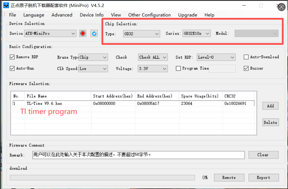
Task: Toggle the Auto-Run checkbox
Action: point(12,69)
